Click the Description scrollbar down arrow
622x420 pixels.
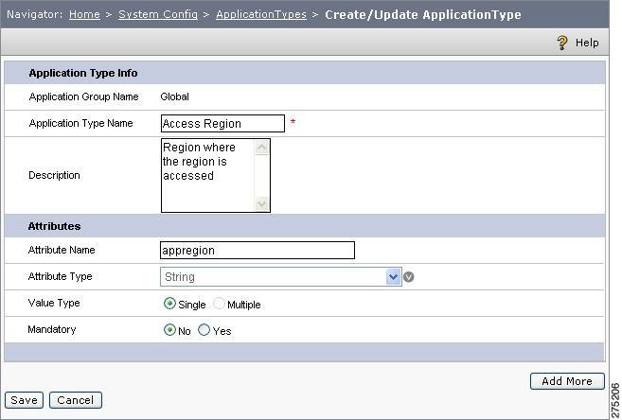point(261,203)
